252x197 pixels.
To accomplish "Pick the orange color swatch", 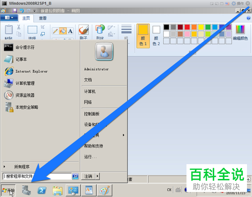I will click(x=194, y=27).
